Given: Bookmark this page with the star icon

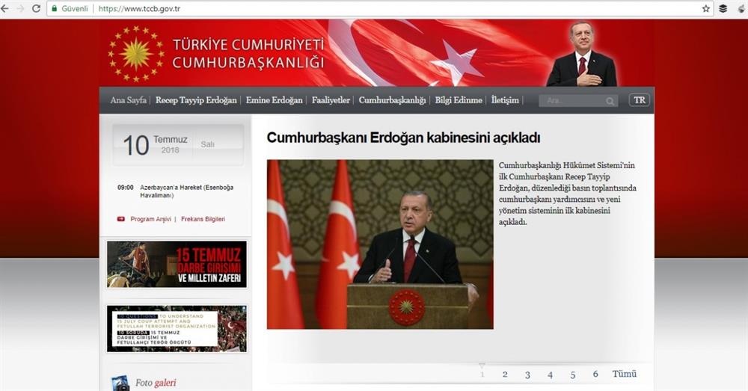Looking at the screenshot, I should pyautogui.click(x=705, y=8).
